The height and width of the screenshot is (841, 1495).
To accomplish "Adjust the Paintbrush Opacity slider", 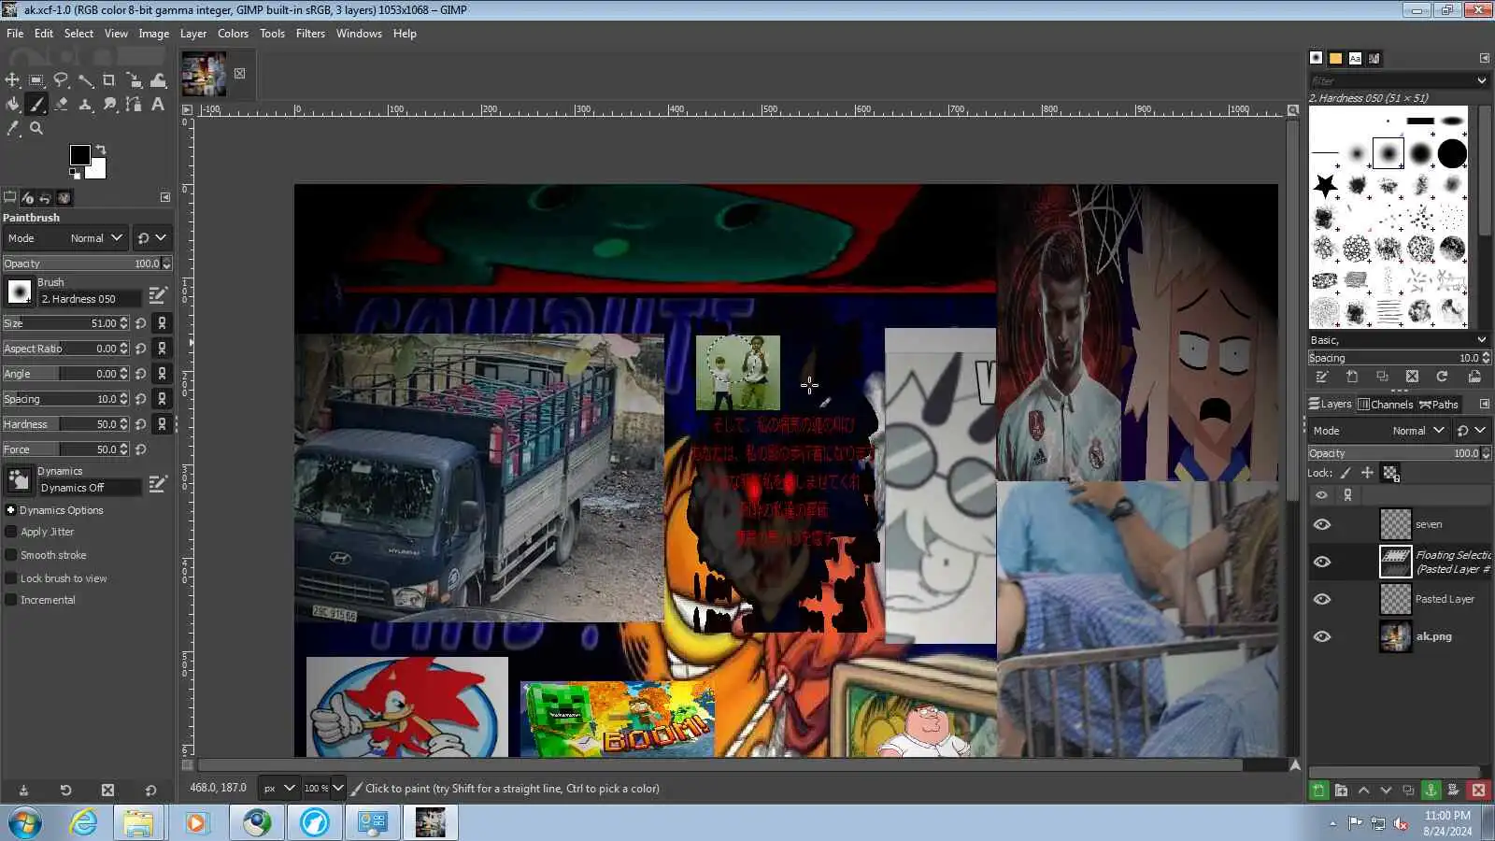I will coord(87,264).
